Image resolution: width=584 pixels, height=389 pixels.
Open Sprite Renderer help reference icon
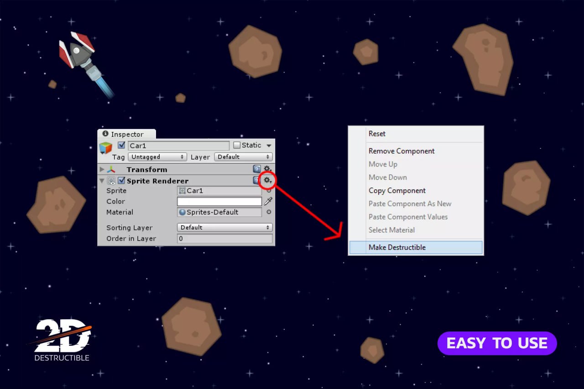(256, 181)
